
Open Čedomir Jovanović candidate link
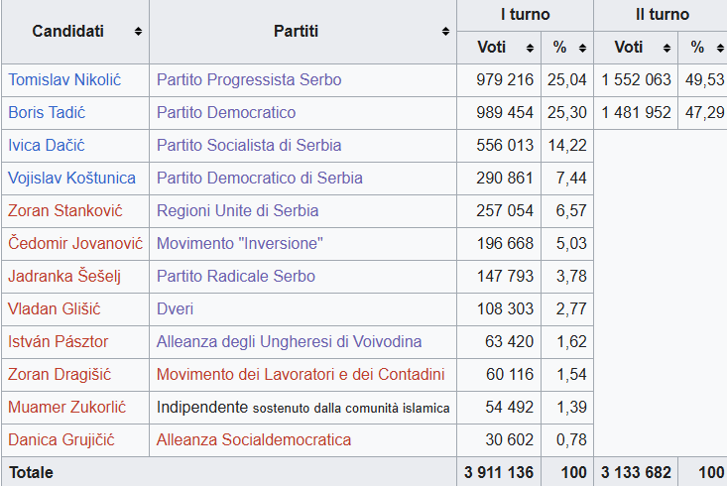click(75, 244)
